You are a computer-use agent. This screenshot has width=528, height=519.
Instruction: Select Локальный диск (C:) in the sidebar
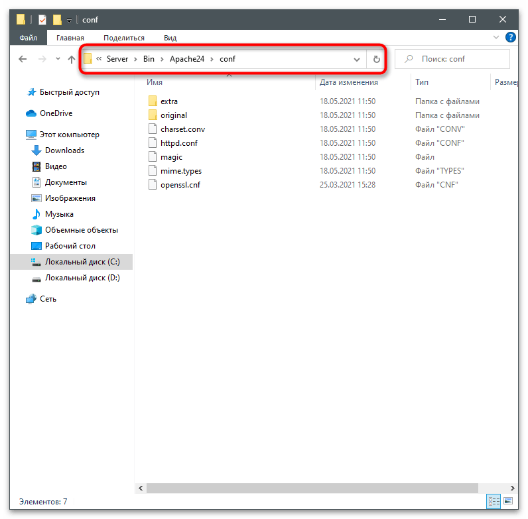[x=72, y=262]
